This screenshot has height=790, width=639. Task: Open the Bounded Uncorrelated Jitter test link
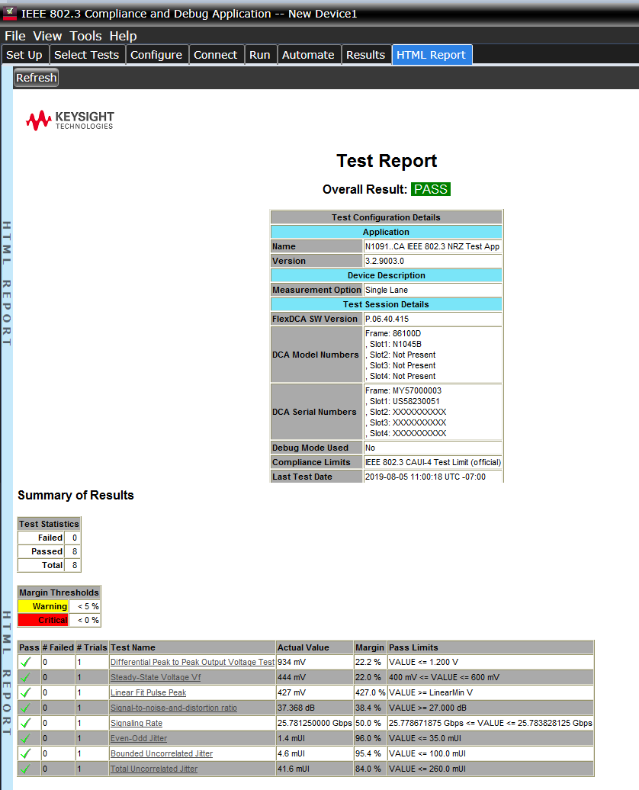coord(161,753)
